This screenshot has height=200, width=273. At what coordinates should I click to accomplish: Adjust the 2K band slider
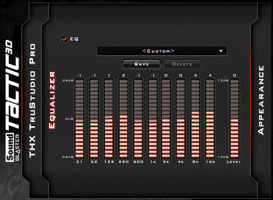(x=166, y=119)
